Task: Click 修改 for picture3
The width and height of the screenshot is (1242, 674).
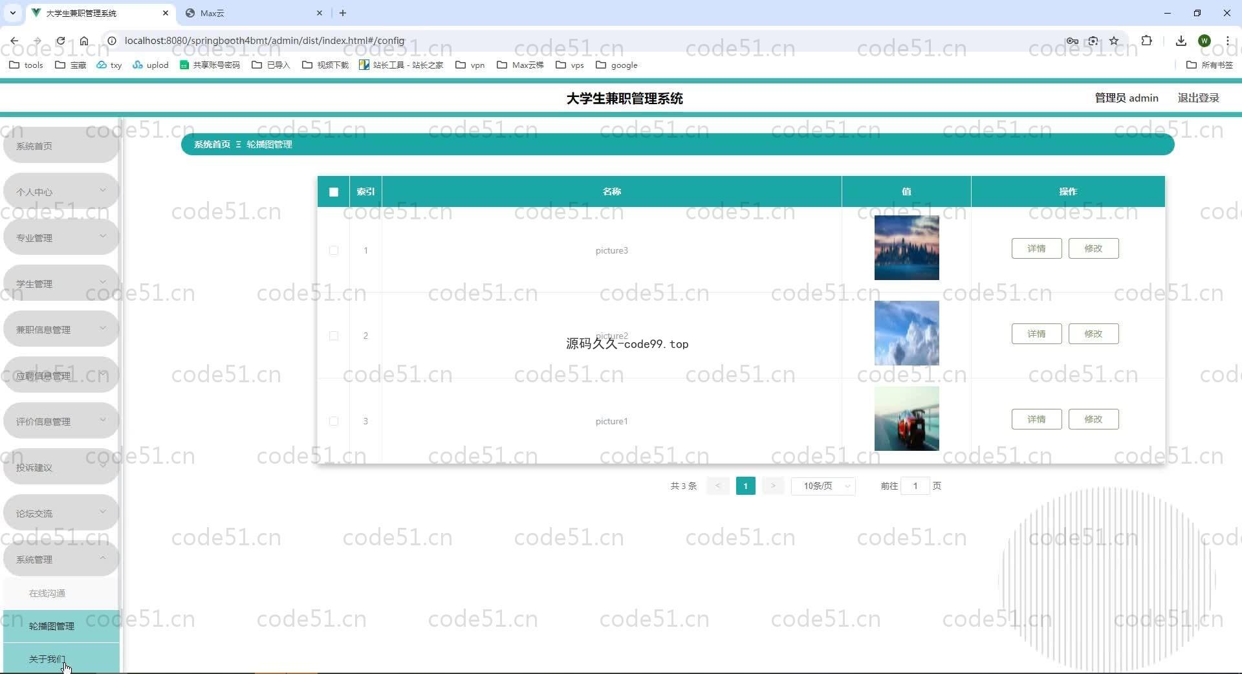Action: pos(1093,248)
